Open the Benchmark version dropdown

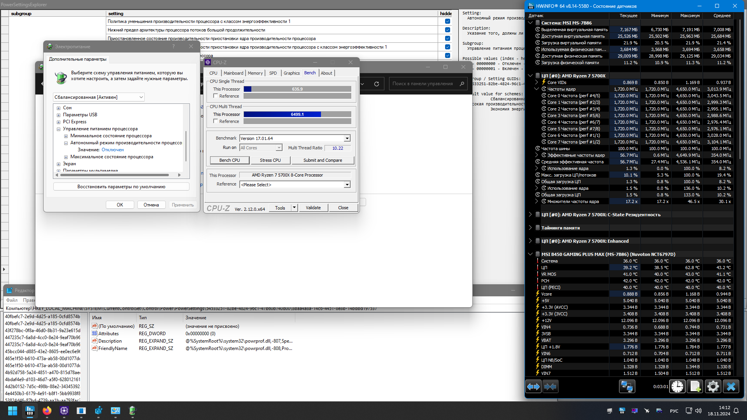(x=347, y=138)
